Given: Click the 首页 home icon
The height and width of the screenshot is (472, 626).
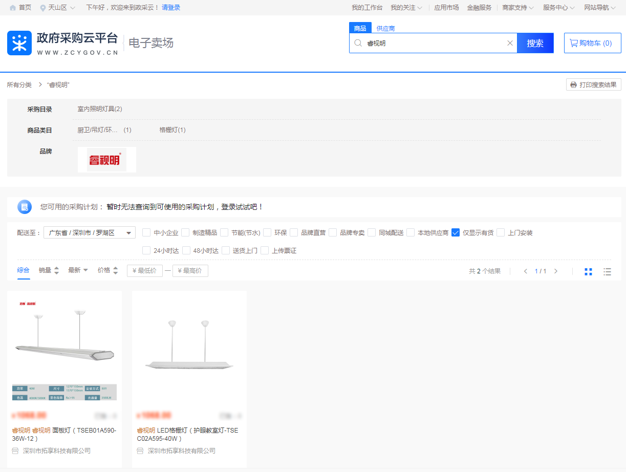Looking at the screenshot, I should (x=13, y=8).
